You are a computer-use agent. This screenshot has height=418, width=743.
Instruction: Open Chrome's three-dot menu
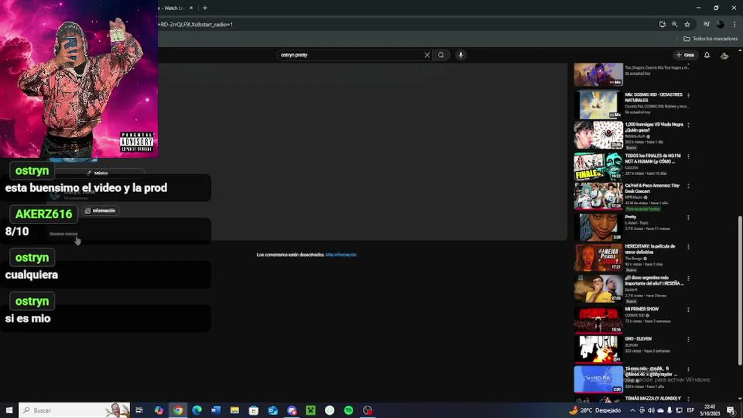(734, 24)
